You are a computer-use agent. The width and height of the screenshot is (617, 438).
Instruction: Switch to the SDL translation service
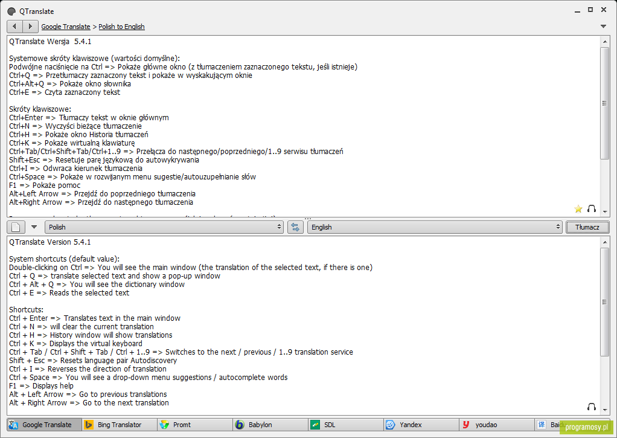(346, 425)
